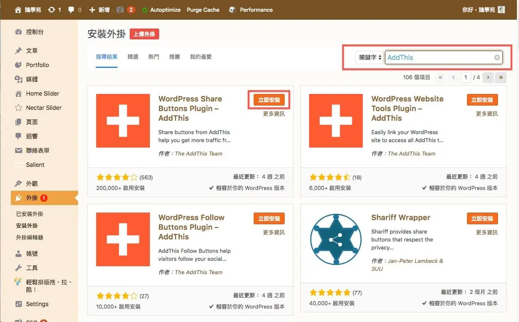The height and width of the screenshot is (322, 519).
Task: Click the plus 新增 item in admin bar
Action: tap(100, 10)
